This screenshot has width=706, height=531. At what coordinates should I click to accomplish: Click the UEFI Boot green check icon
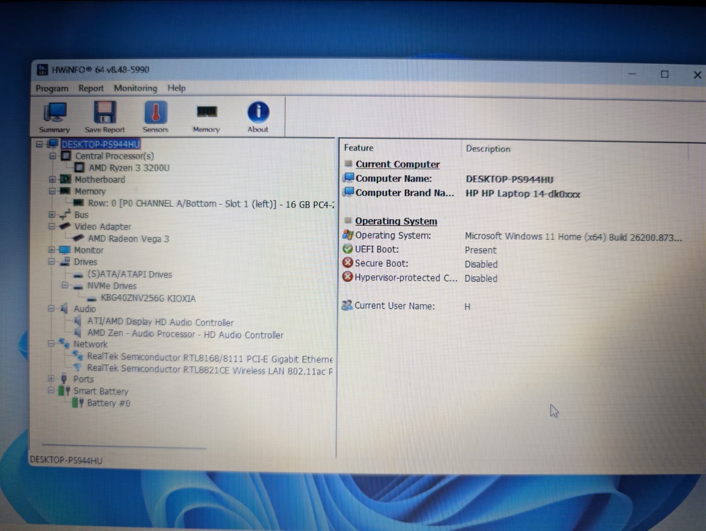pos(348,249)
